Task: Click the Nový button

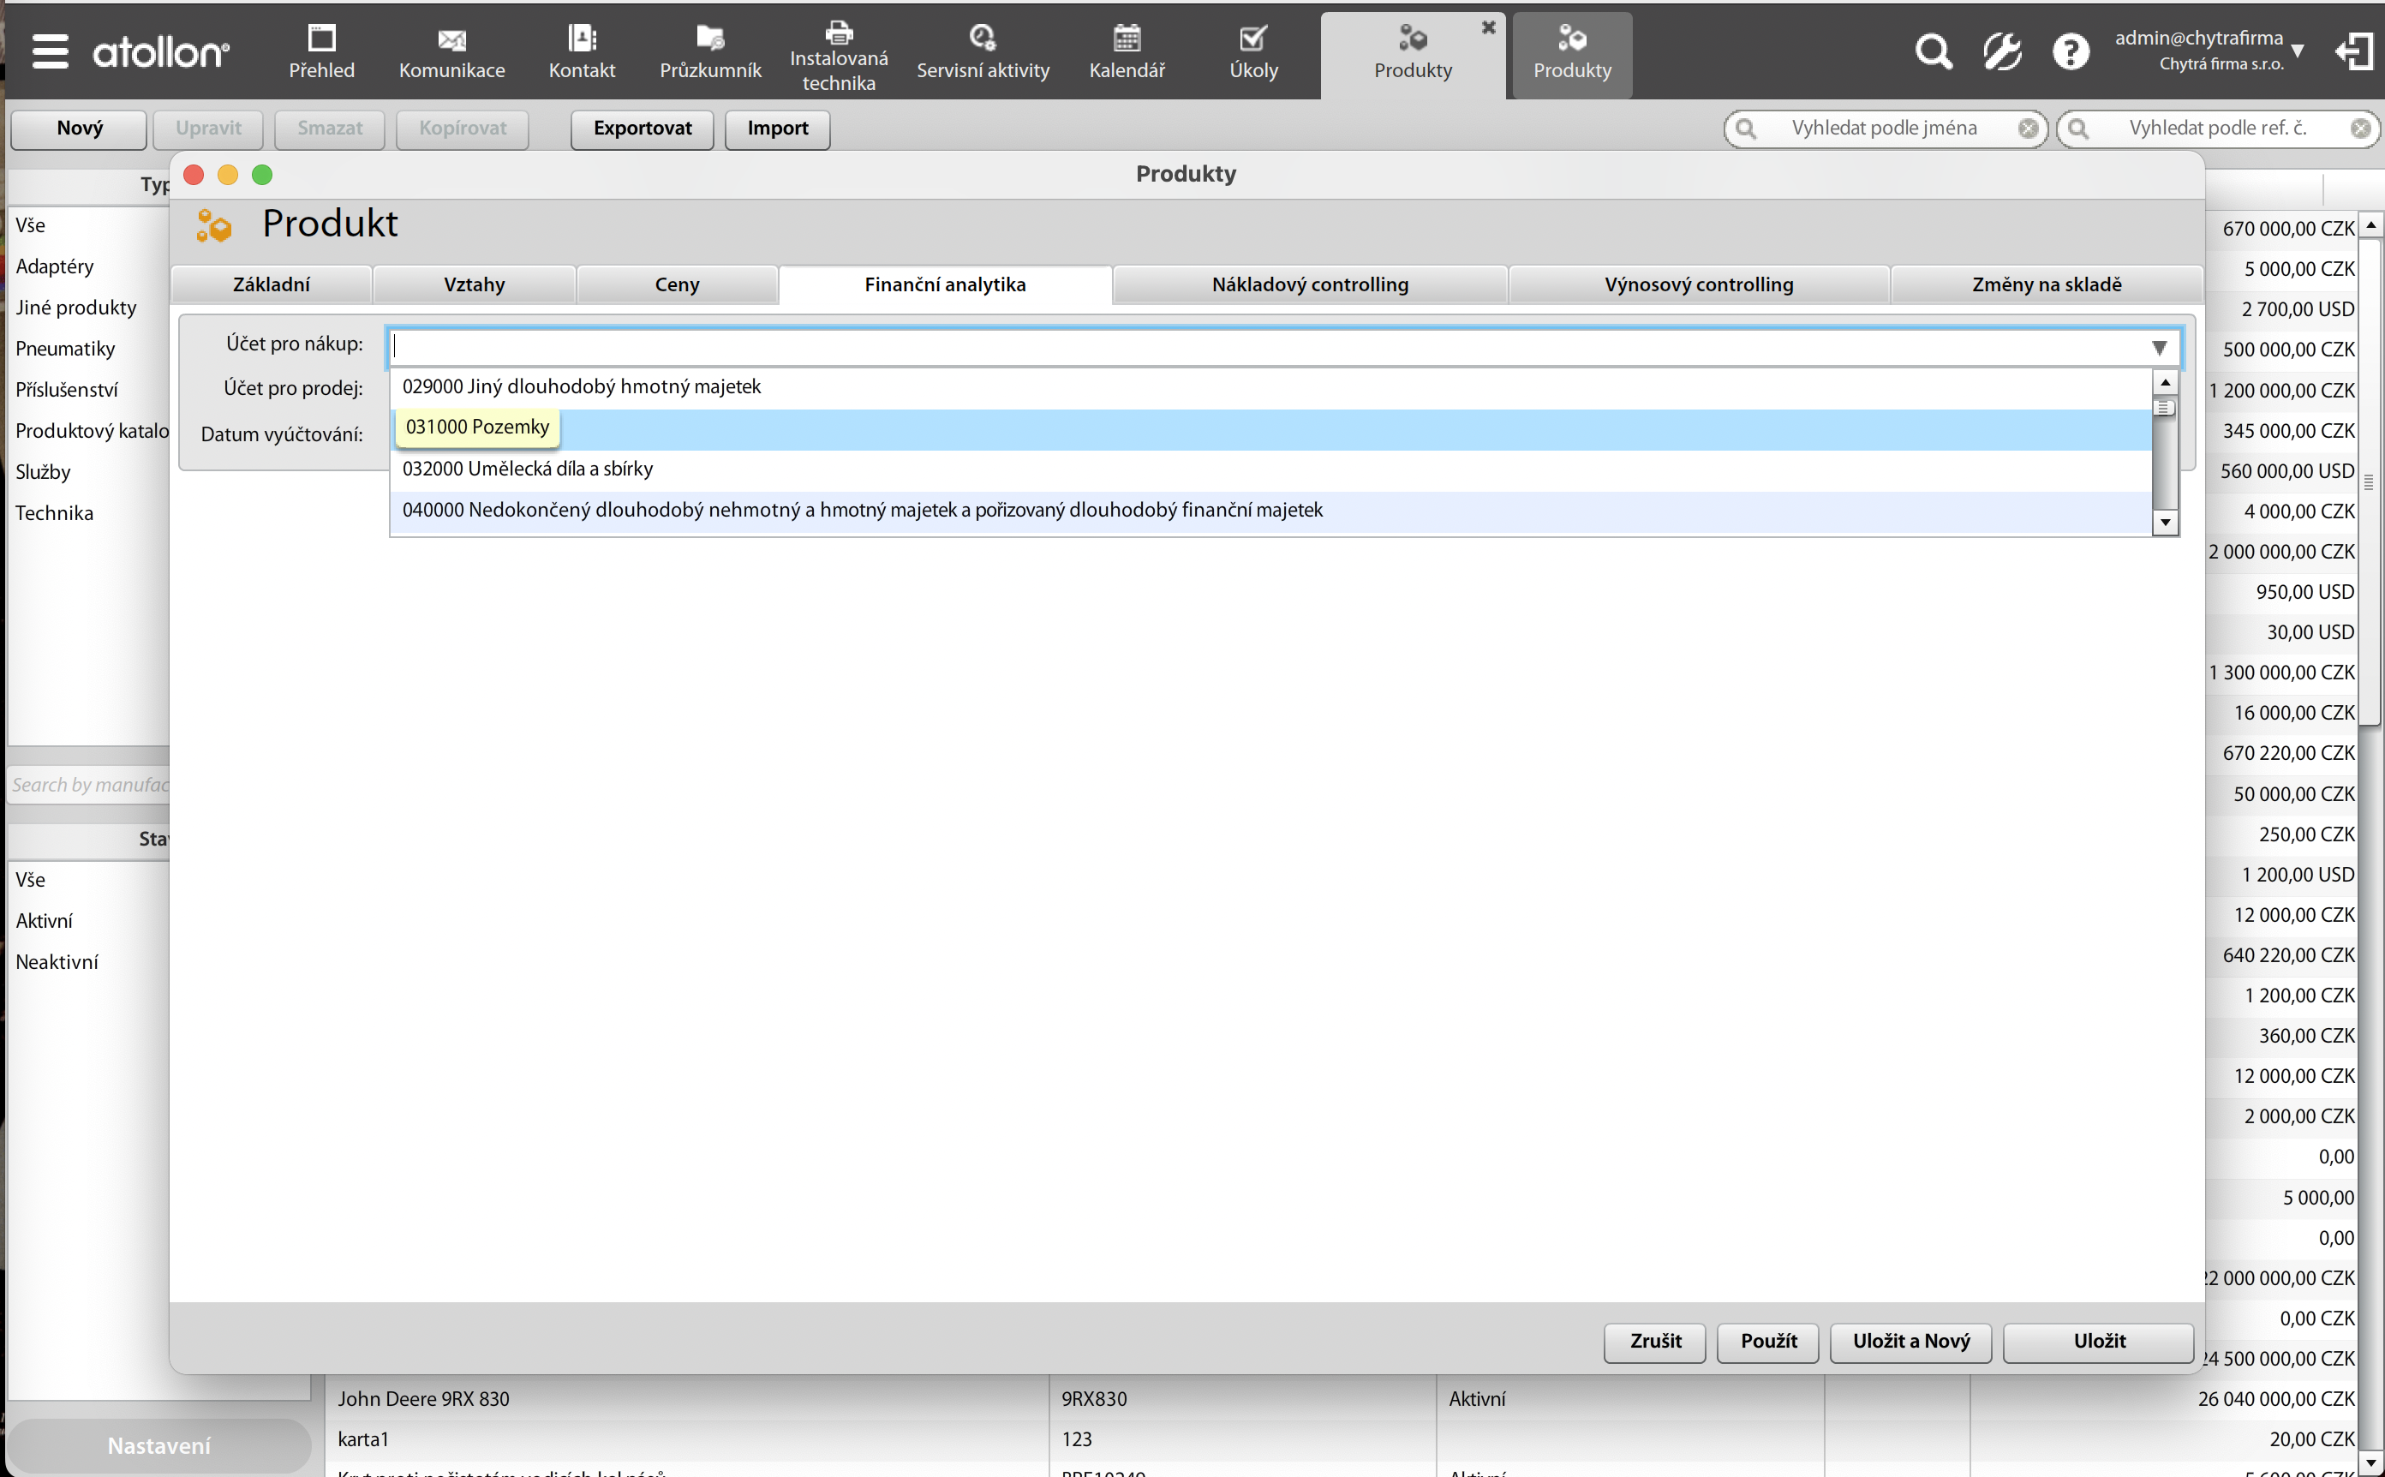Action: (x=79, y=128)
